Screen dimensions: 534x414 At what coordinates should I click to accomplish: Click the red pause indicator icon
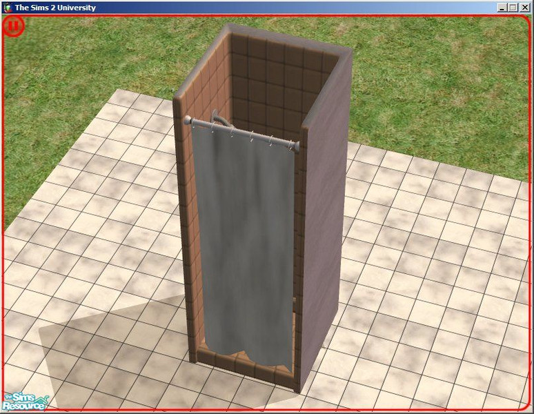13,26
